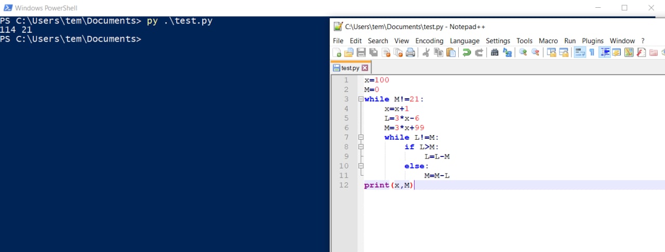Image resolution: width=665 pixels, height=252 pixels.
Task: Toggle Show All Characters pilcrow icon
Action: [x=591, y=52]
